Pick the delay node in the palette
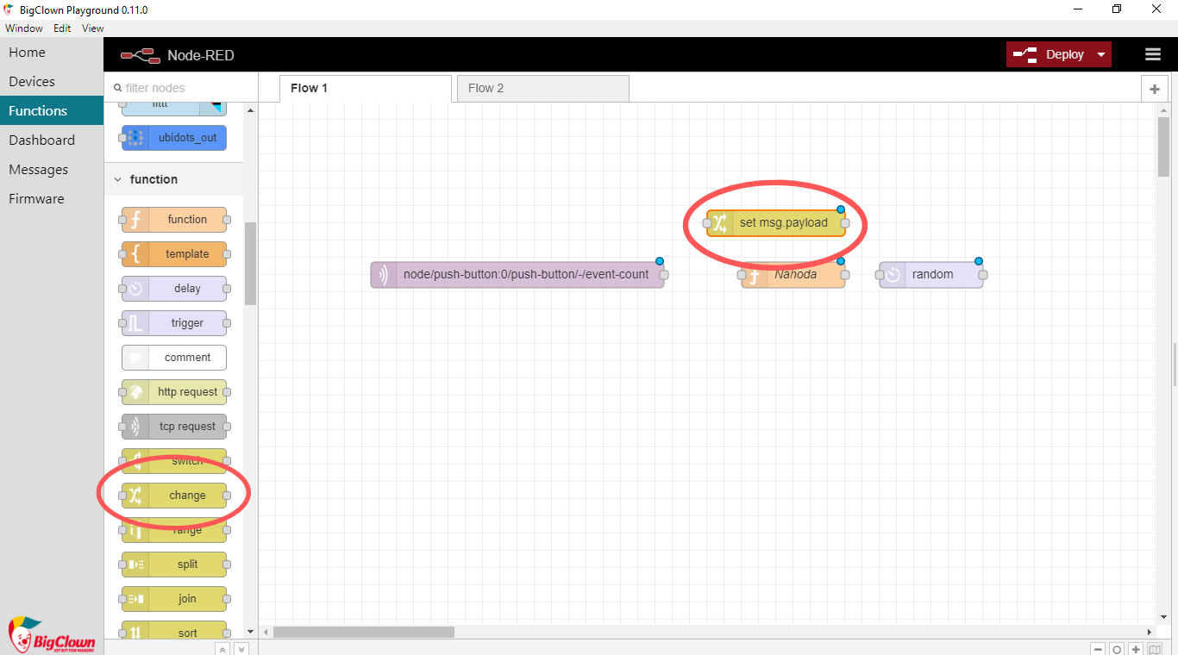This screenshot has width=1178, height=655. (x=174, y=289)
